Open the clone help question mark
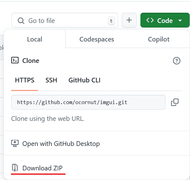The image size is (190, 180). 177,61
